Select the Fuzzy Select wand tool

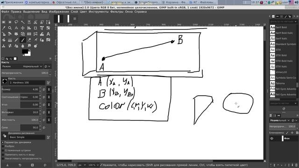click(x=23, y=22)
